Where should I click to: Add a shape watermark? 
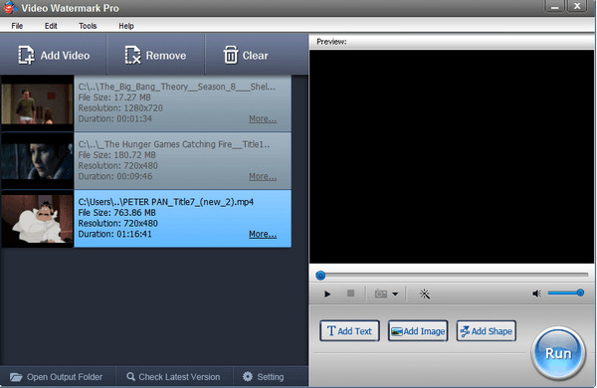(487, 331)
